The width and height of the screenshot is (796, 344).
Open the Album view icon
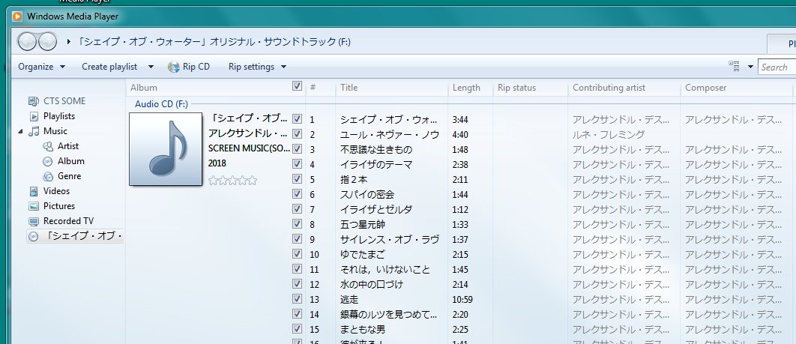48,161
